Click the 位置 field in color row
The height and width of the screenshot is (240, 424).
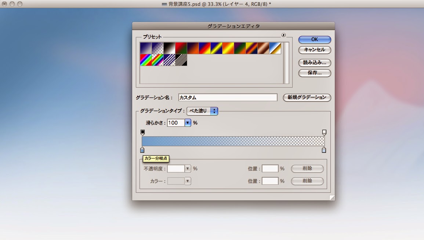pyautogui.click(x=270, y=181)
